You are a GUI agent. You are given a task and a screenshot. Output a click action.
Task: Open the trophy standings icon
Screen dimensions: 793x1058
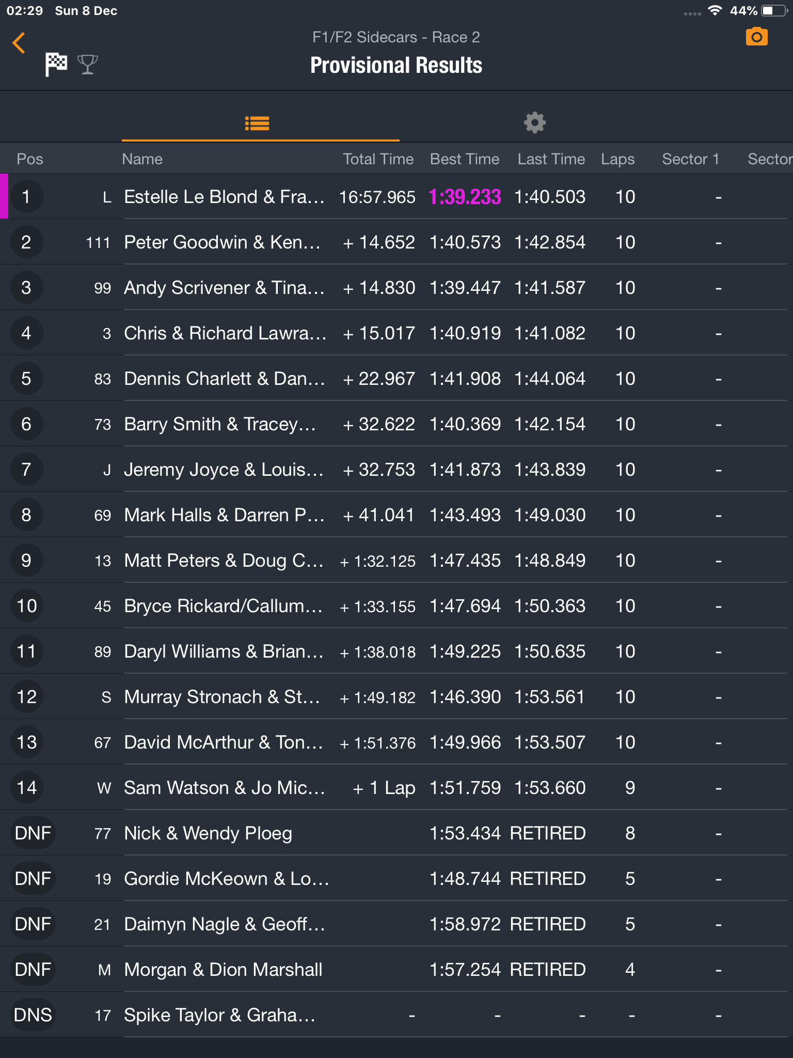[x=87, y=65]
